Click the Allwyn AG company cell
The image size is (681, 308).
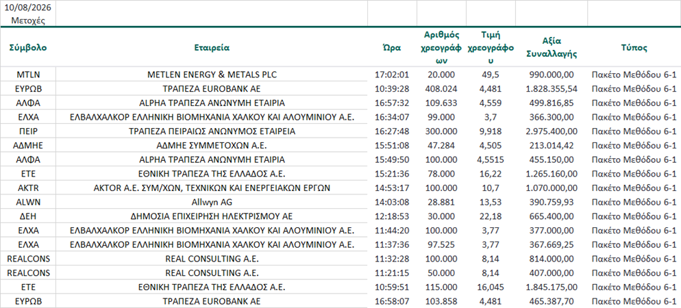212,202
